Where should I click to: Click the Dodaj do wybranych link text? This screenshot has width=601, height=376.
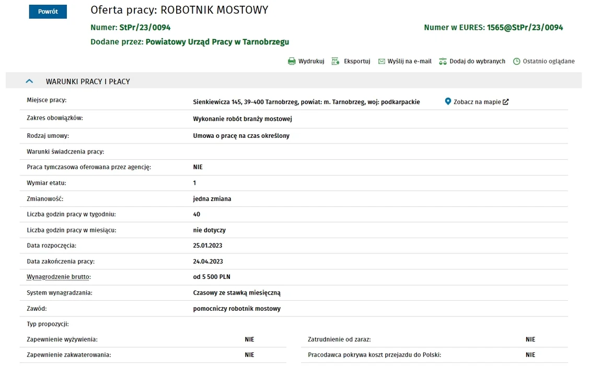(x=477, y=61)
